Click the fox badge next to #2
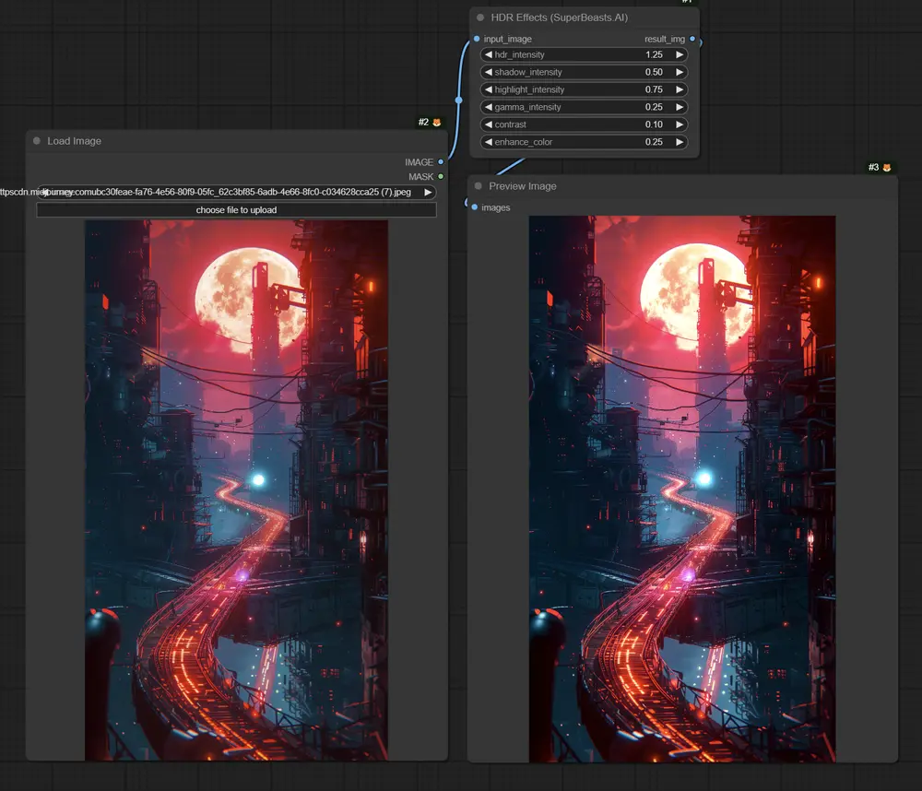Screen dimensions: 922x791 437,123
